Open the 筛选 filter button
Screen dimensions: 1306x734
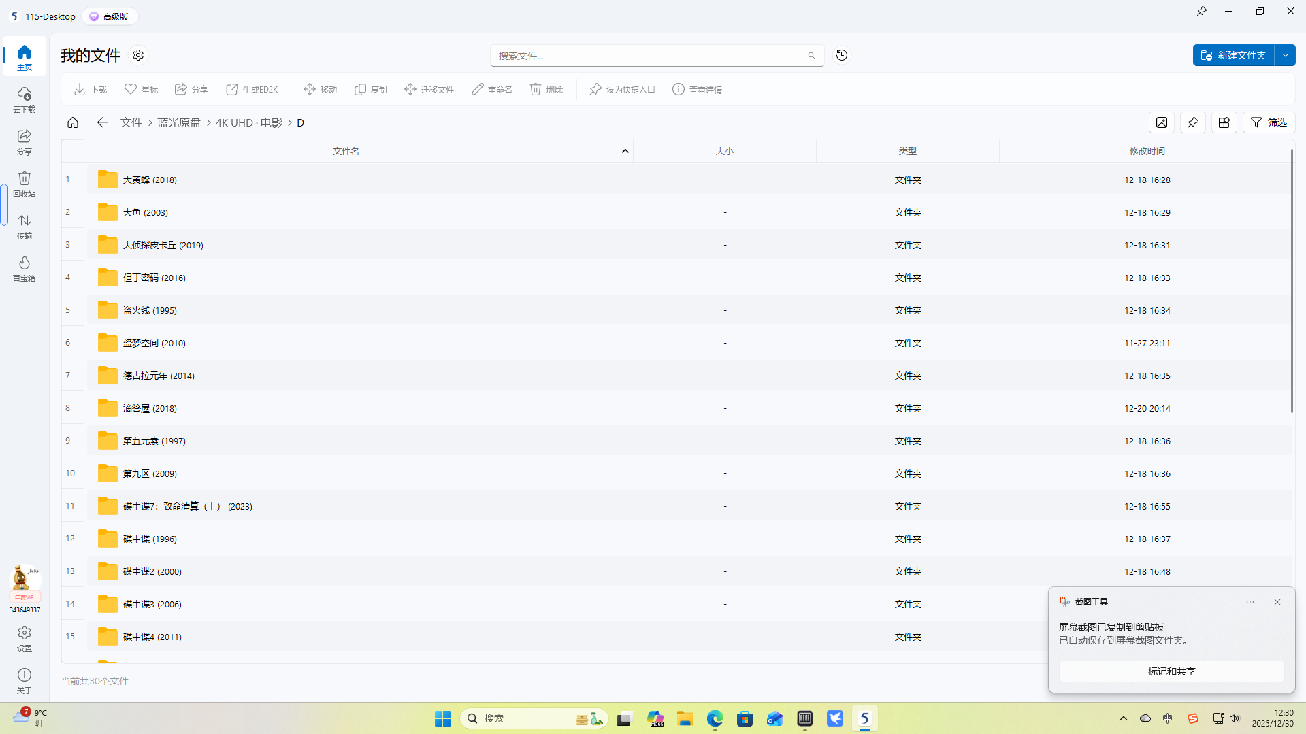pos(1269,122)
